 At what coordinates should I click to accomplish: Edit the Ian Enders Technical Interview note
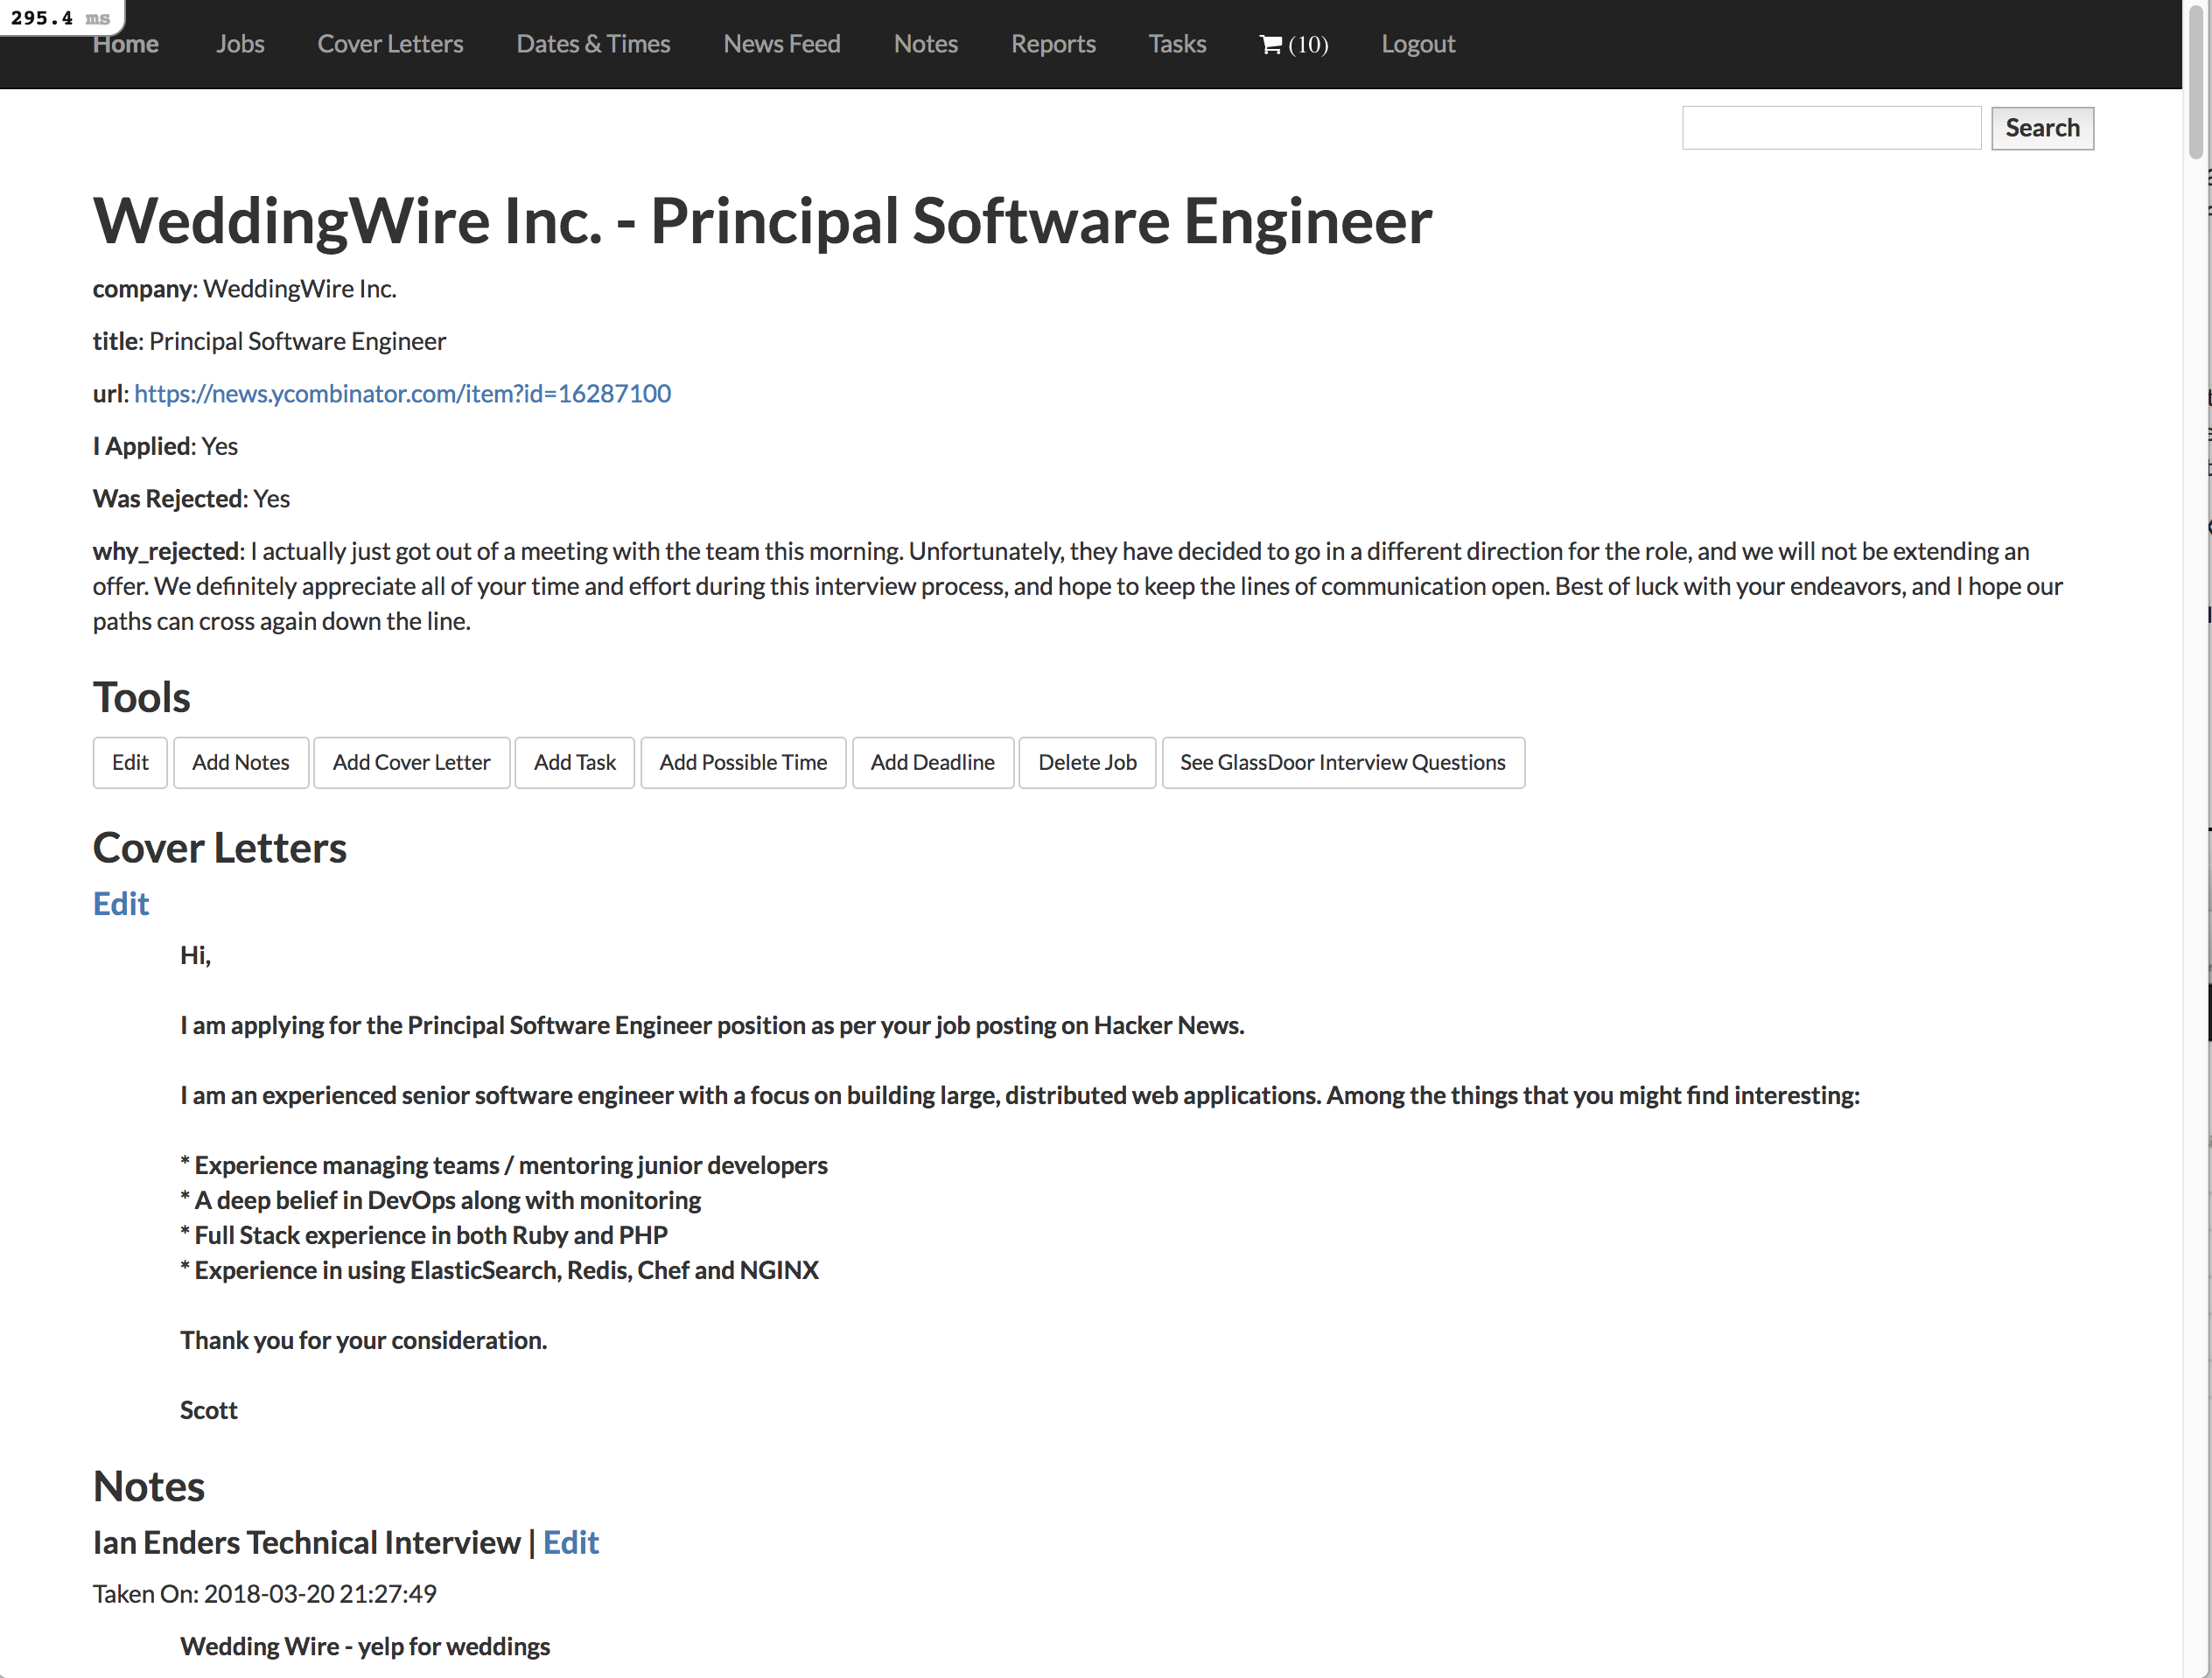[571, 1543]
